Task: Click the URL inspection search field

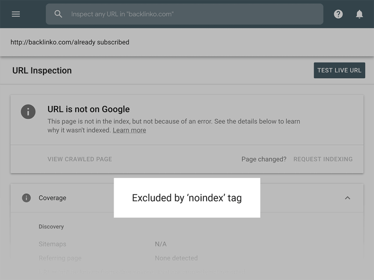Action: pos(184,14)
